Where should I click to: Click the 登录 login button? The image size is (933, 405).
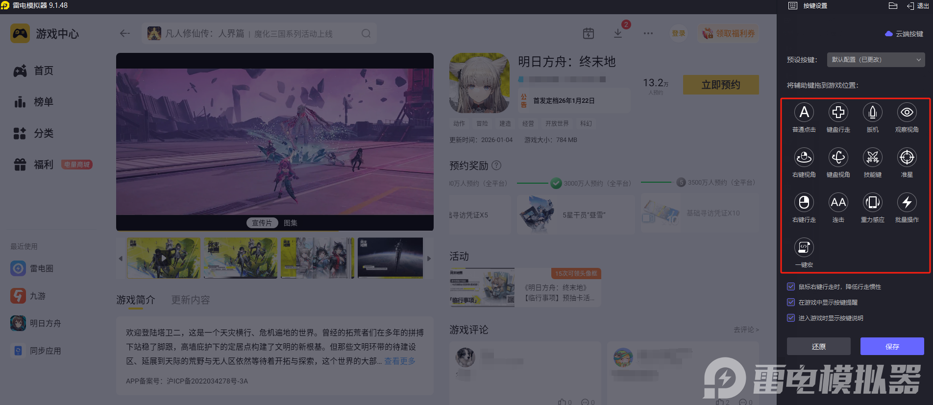tap(679, 33)
